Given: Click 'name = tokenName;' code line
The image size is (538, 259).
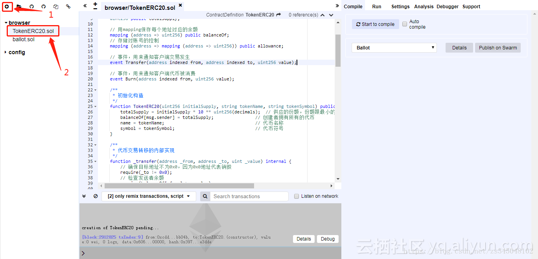Looking at the screenshot, I should 142,123.
